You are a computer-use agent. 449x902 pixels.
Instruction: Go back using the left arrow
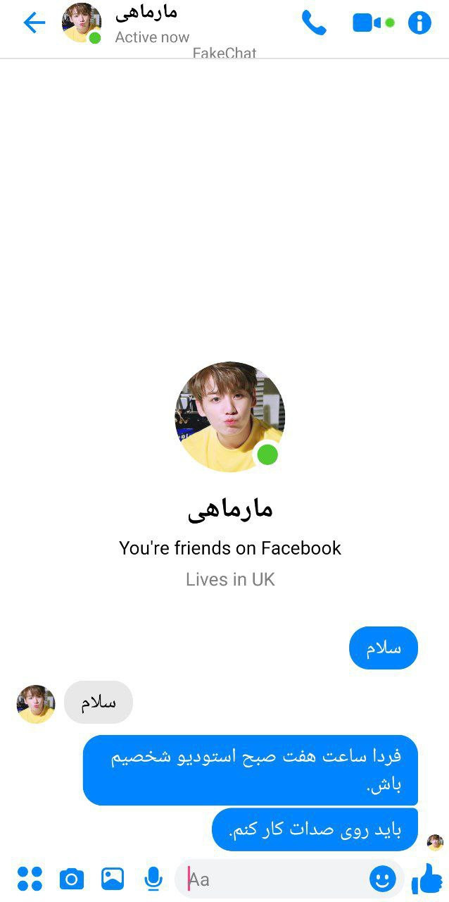(34, 23)
